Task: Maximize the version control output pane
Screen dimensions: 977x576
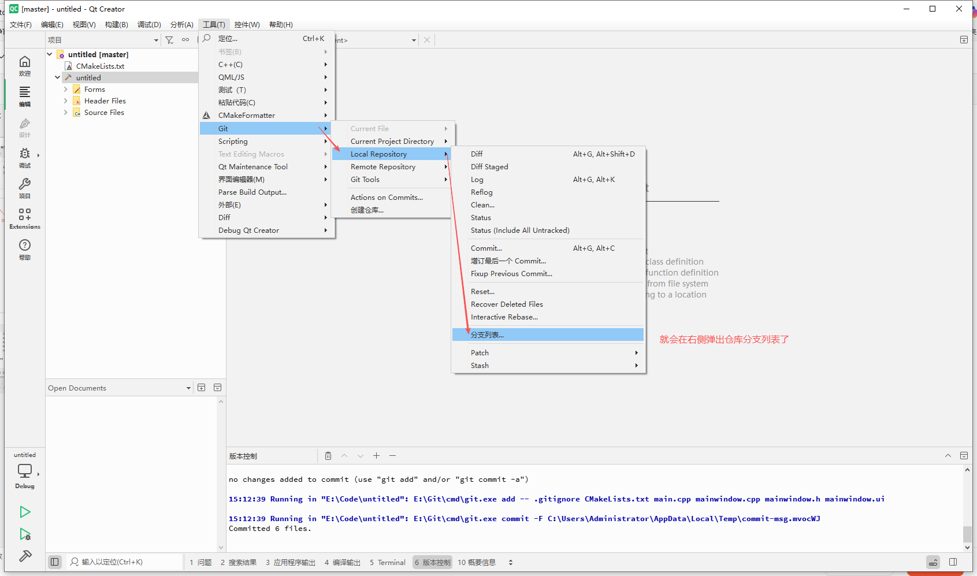Action: click(x=948, y=456)
